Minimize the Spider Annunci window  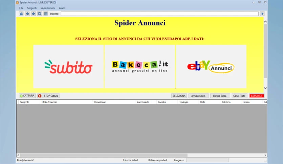(254, 2)
